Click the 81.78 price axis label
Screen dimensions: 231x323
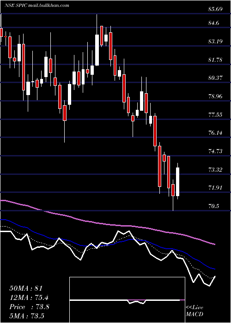pyautogui.click(x=216, y=60)
